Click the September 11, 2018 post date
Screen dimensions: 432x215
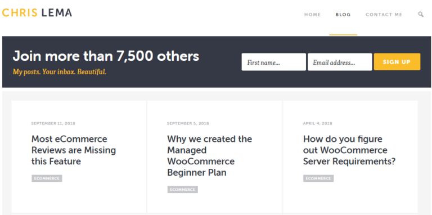(x=53, y=123)
